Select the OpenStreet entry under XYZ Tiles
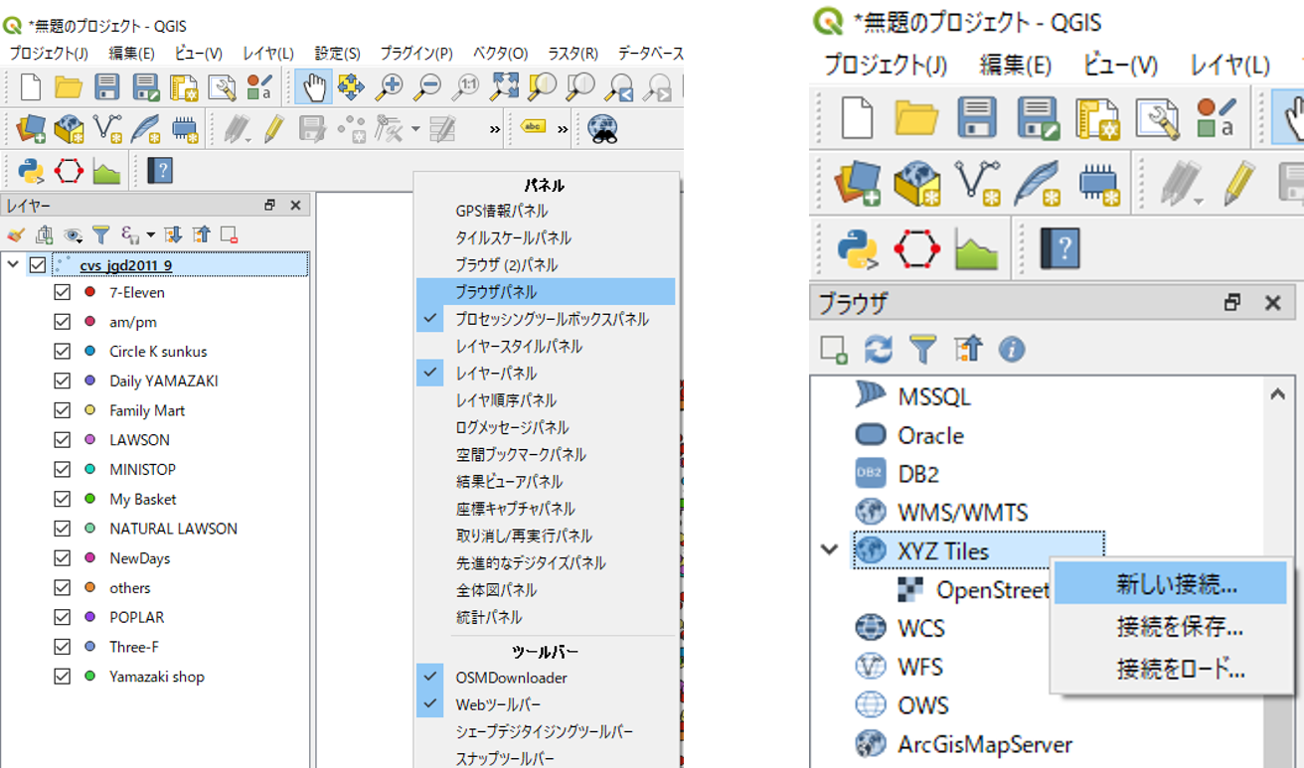1304x768 pixels. pos(992,590)
